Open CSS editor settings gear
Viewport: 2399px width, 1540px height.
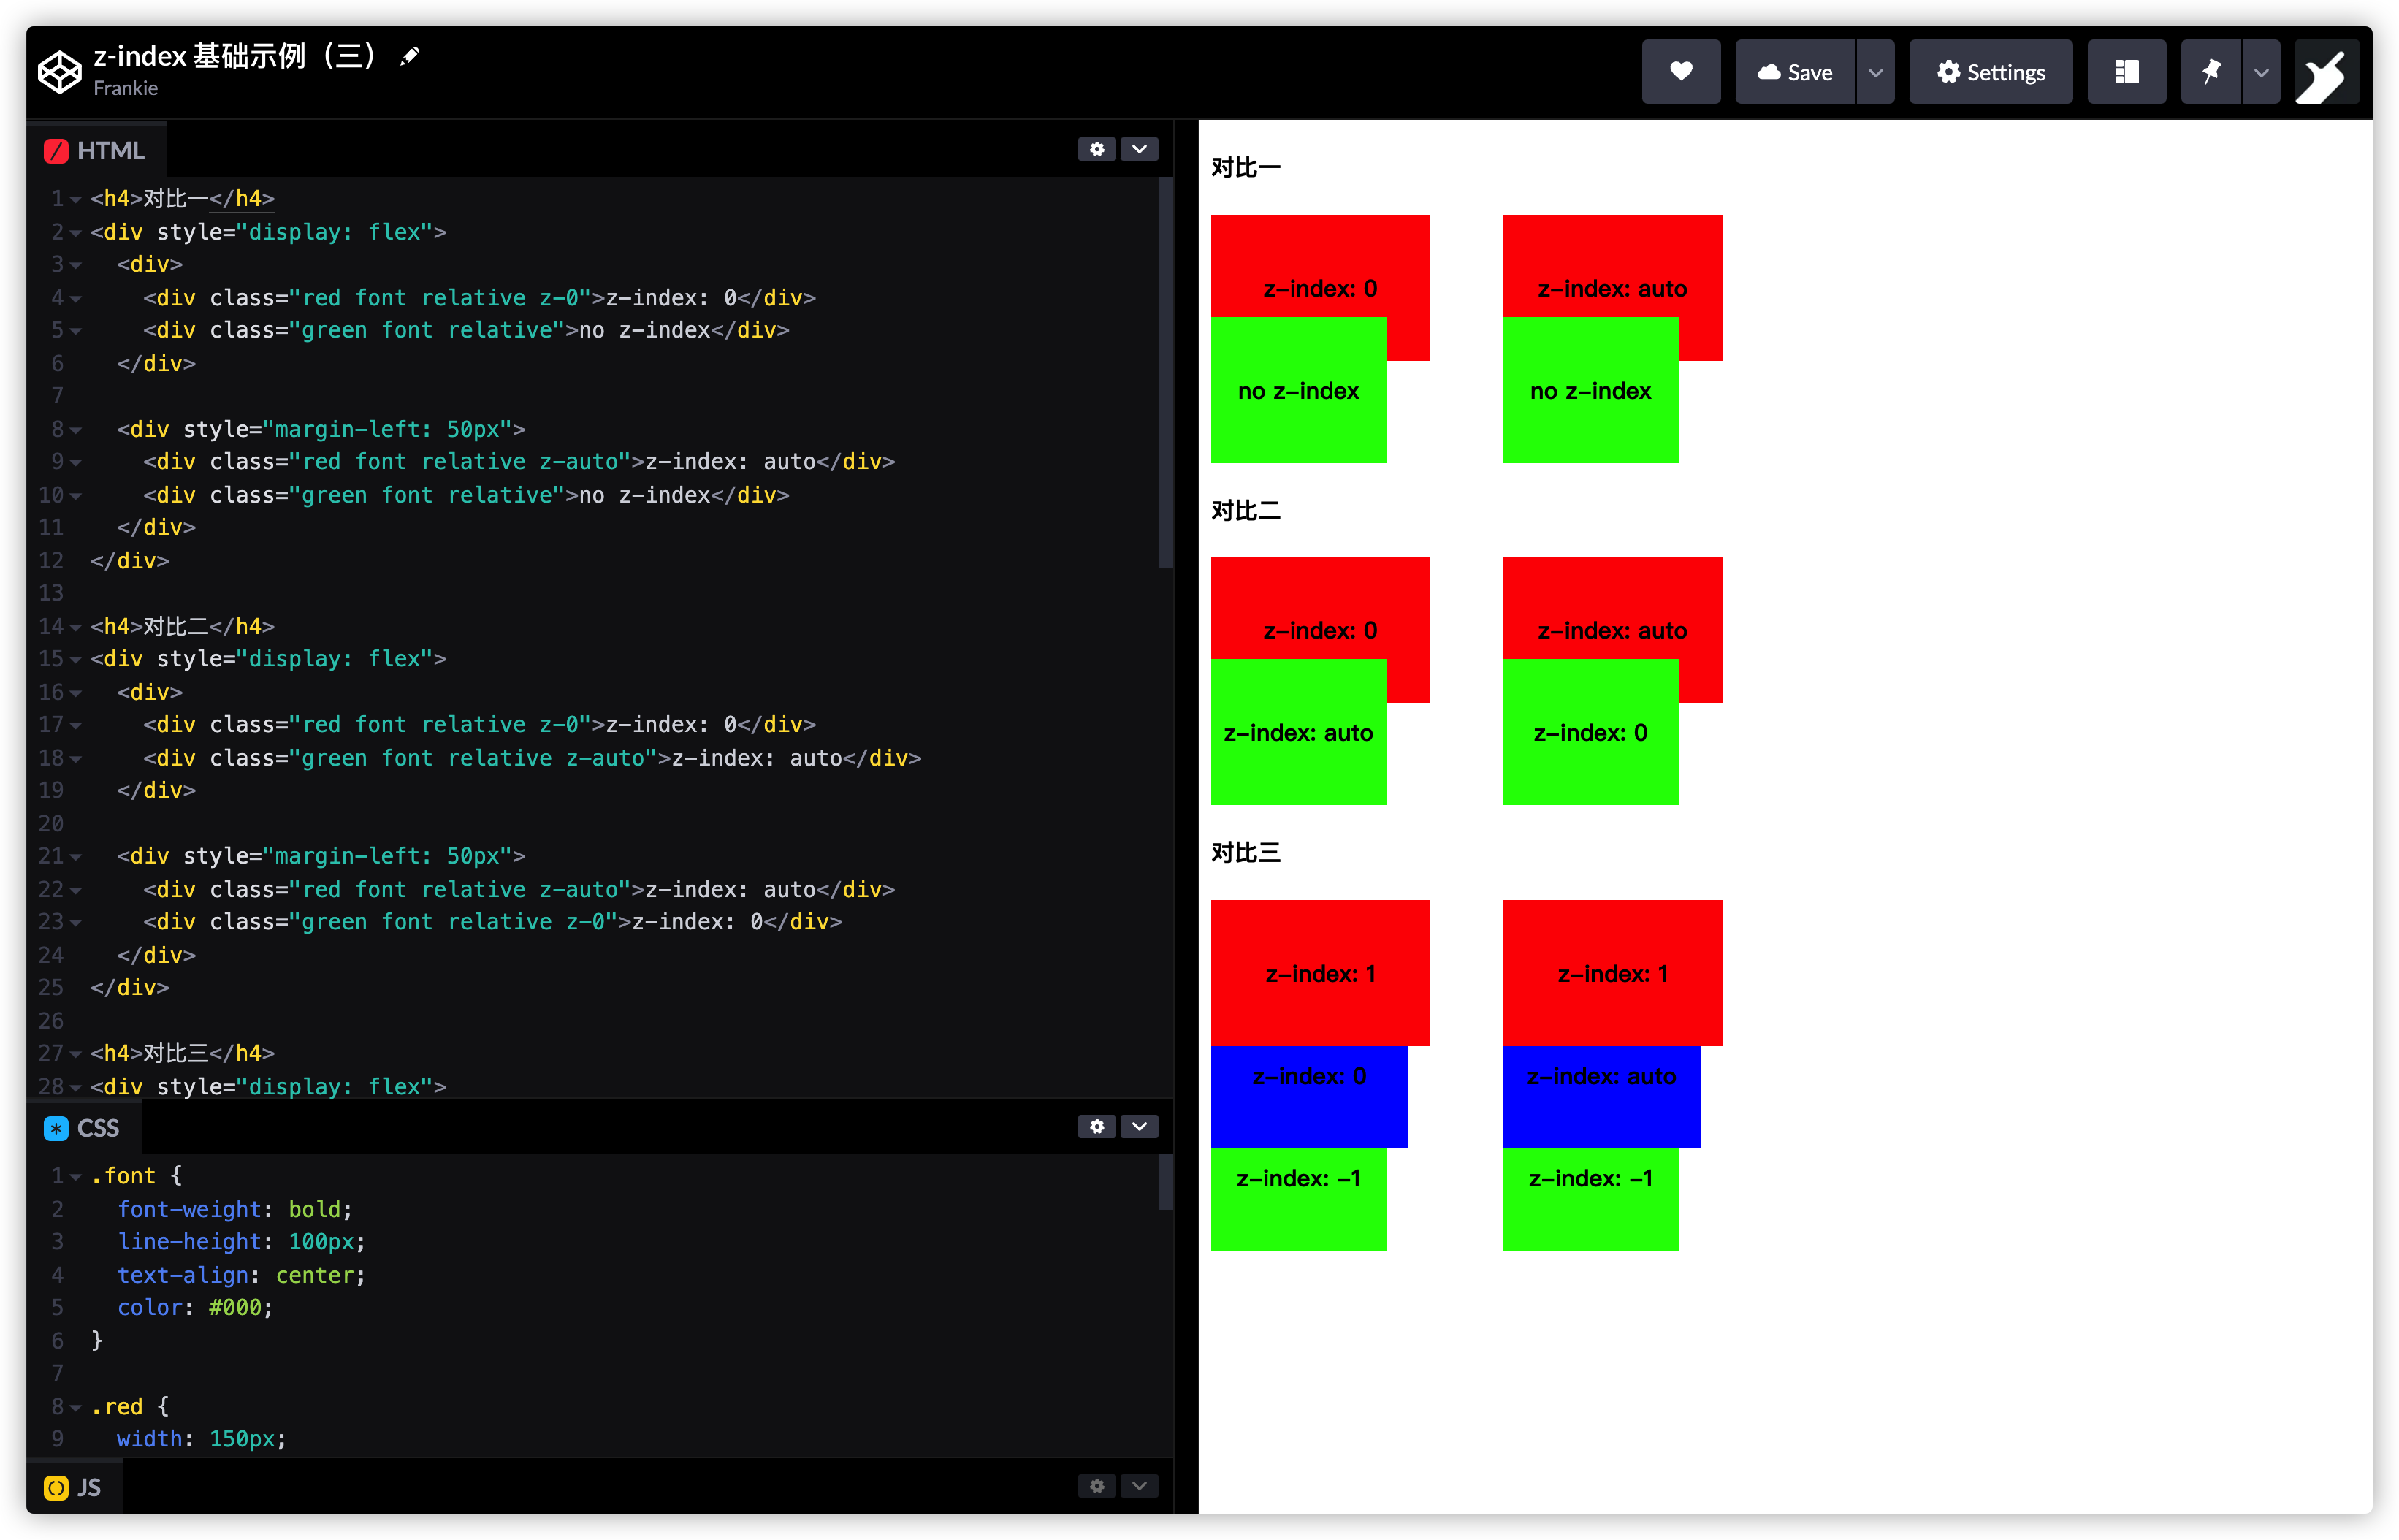[1097, 1127]
